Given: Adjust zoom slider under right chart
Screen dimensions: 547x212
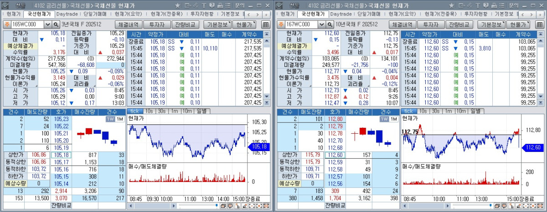Looking at the screenshot, I should coord(490,205).
